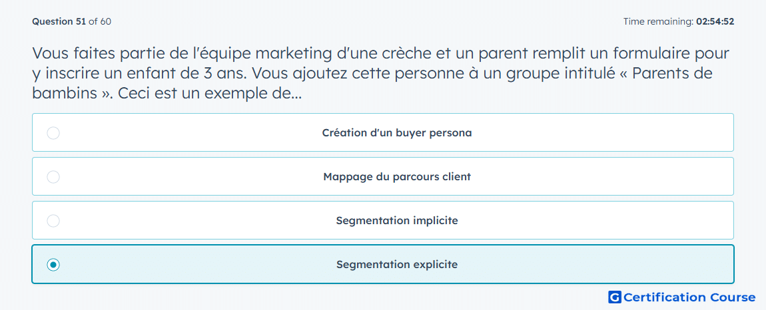
Task: Click the blue G Certification Course icon
Action: (615, 297)
